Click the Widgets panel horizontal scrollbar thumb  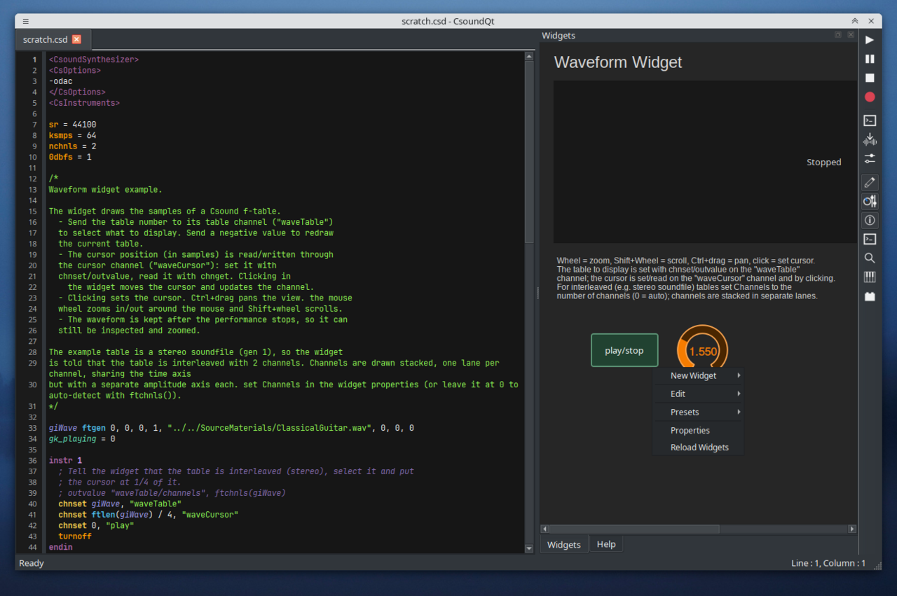point(635,529)
